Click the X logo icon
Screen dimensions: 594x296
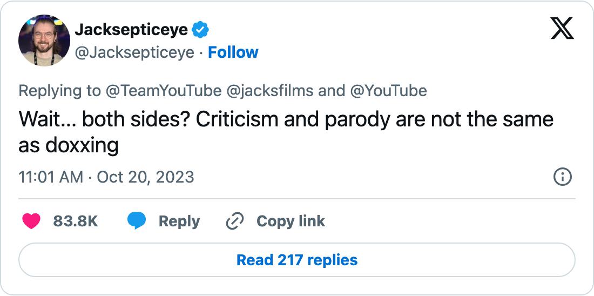(x=562, y=28)
